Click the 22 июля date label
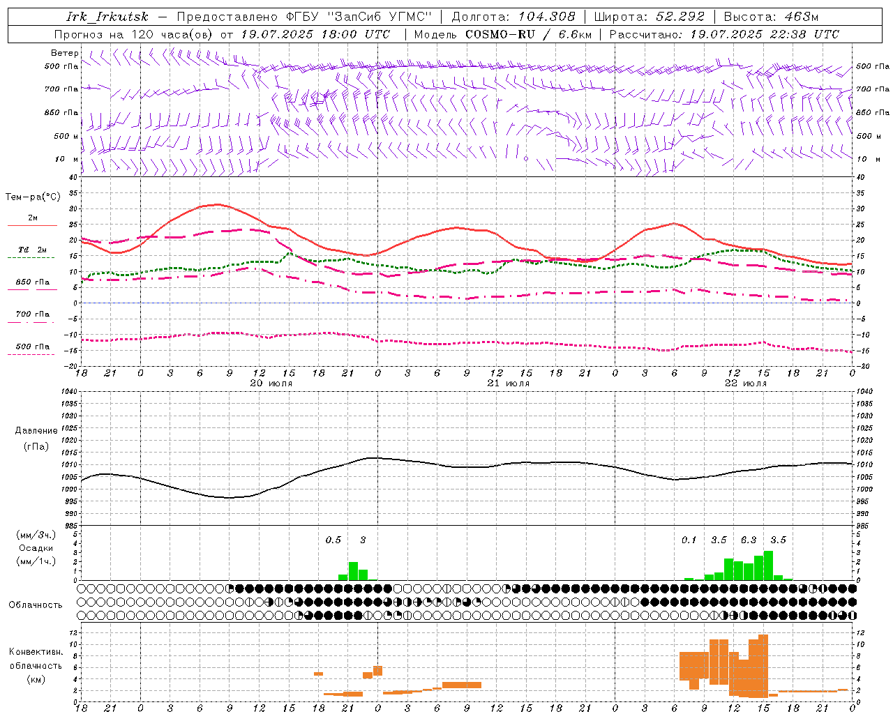 (746, 383)
